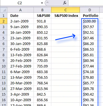This screenshot has height=106, width=103.
Task: Select row 1 header
Action: [x=4, y=15]
